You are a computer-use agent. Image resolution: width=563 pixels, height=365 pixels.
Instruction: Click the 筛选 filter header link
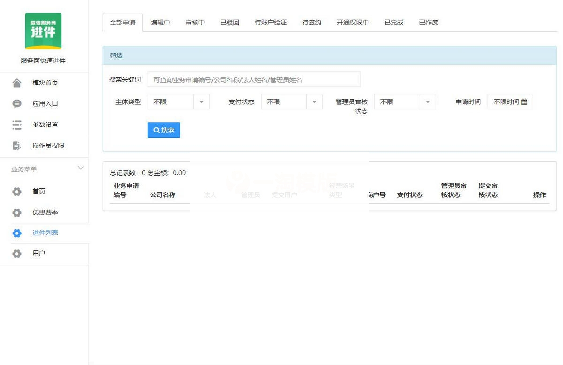(116, 55)
